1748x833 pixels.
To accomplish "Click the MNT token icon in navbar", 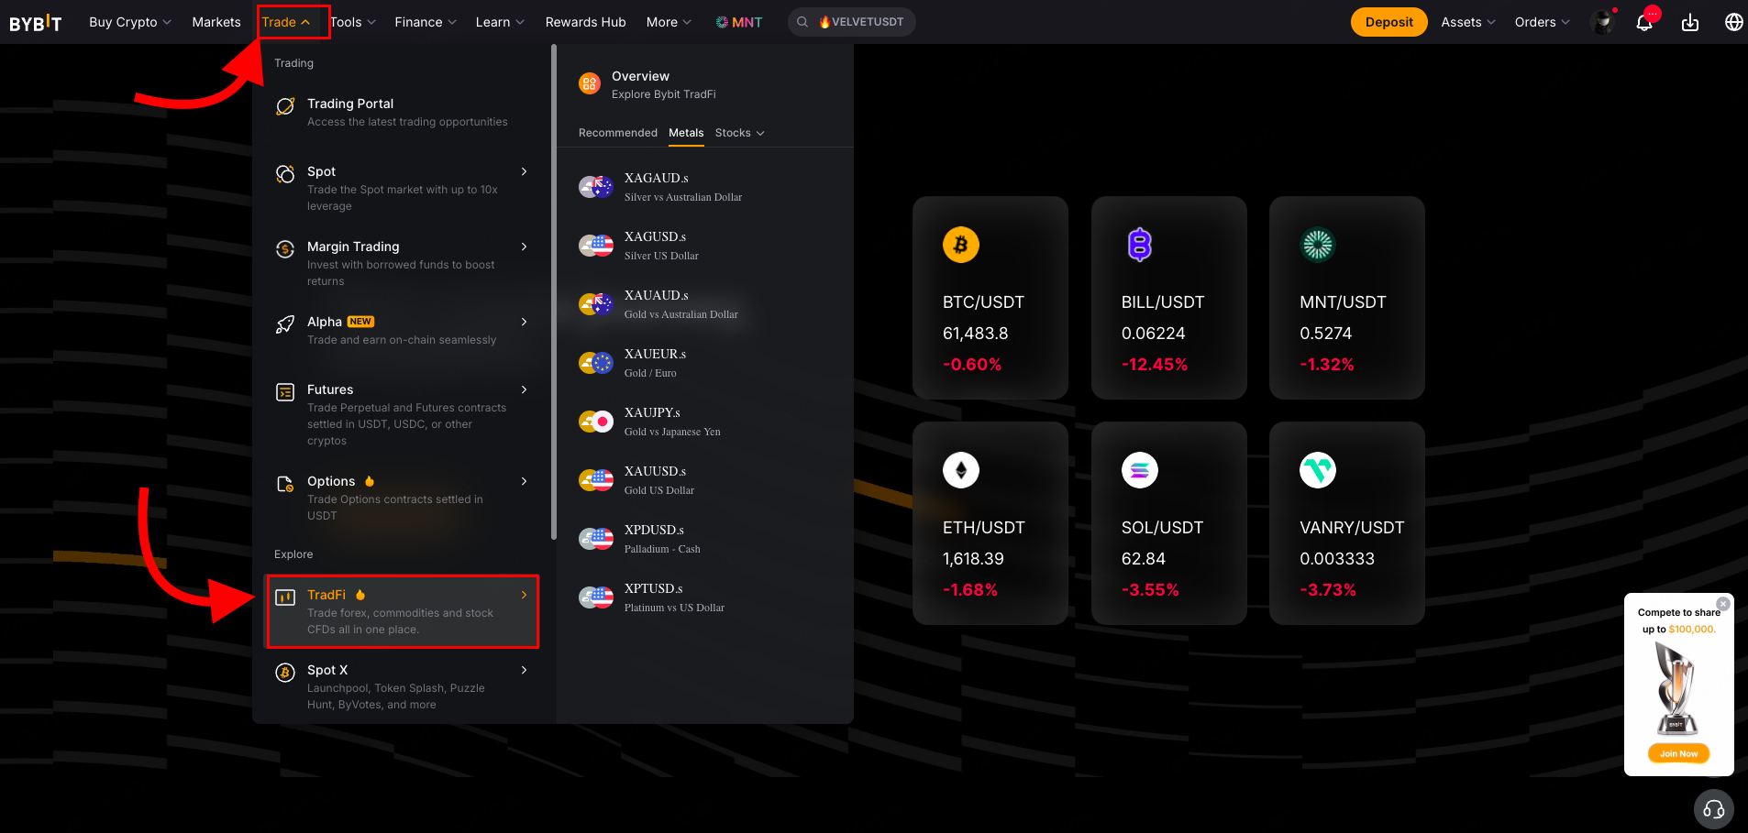I will pyautogui.click(x=722, y=22).
